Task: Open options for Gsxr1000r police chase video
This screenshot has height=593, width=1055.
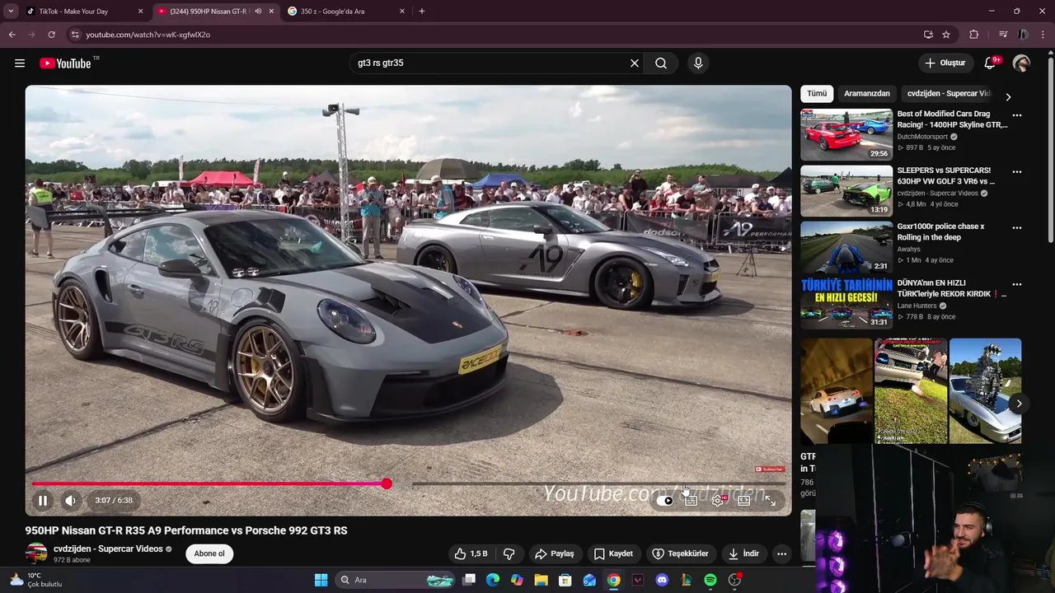Action: point(1017,227)
